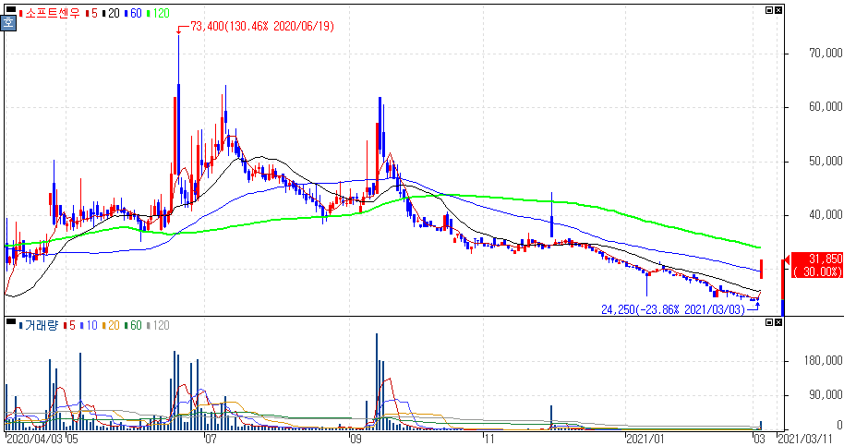Click the black menu box in price pane
The width and height of the screenshot is (844, 446).
(11, 9)
